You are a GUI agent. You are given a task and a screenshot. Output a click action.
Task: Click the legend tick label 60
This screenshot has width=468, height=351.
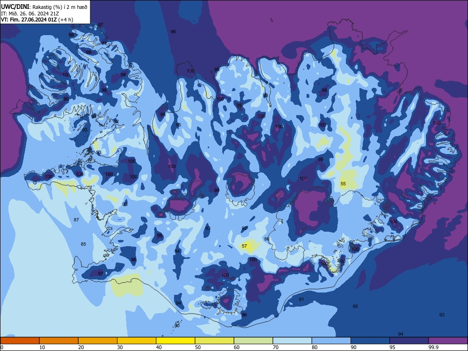237,347
